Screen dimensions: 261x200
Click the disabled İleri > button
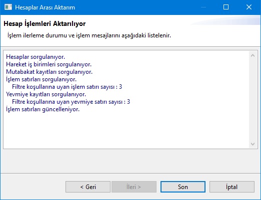click(134, 187)
